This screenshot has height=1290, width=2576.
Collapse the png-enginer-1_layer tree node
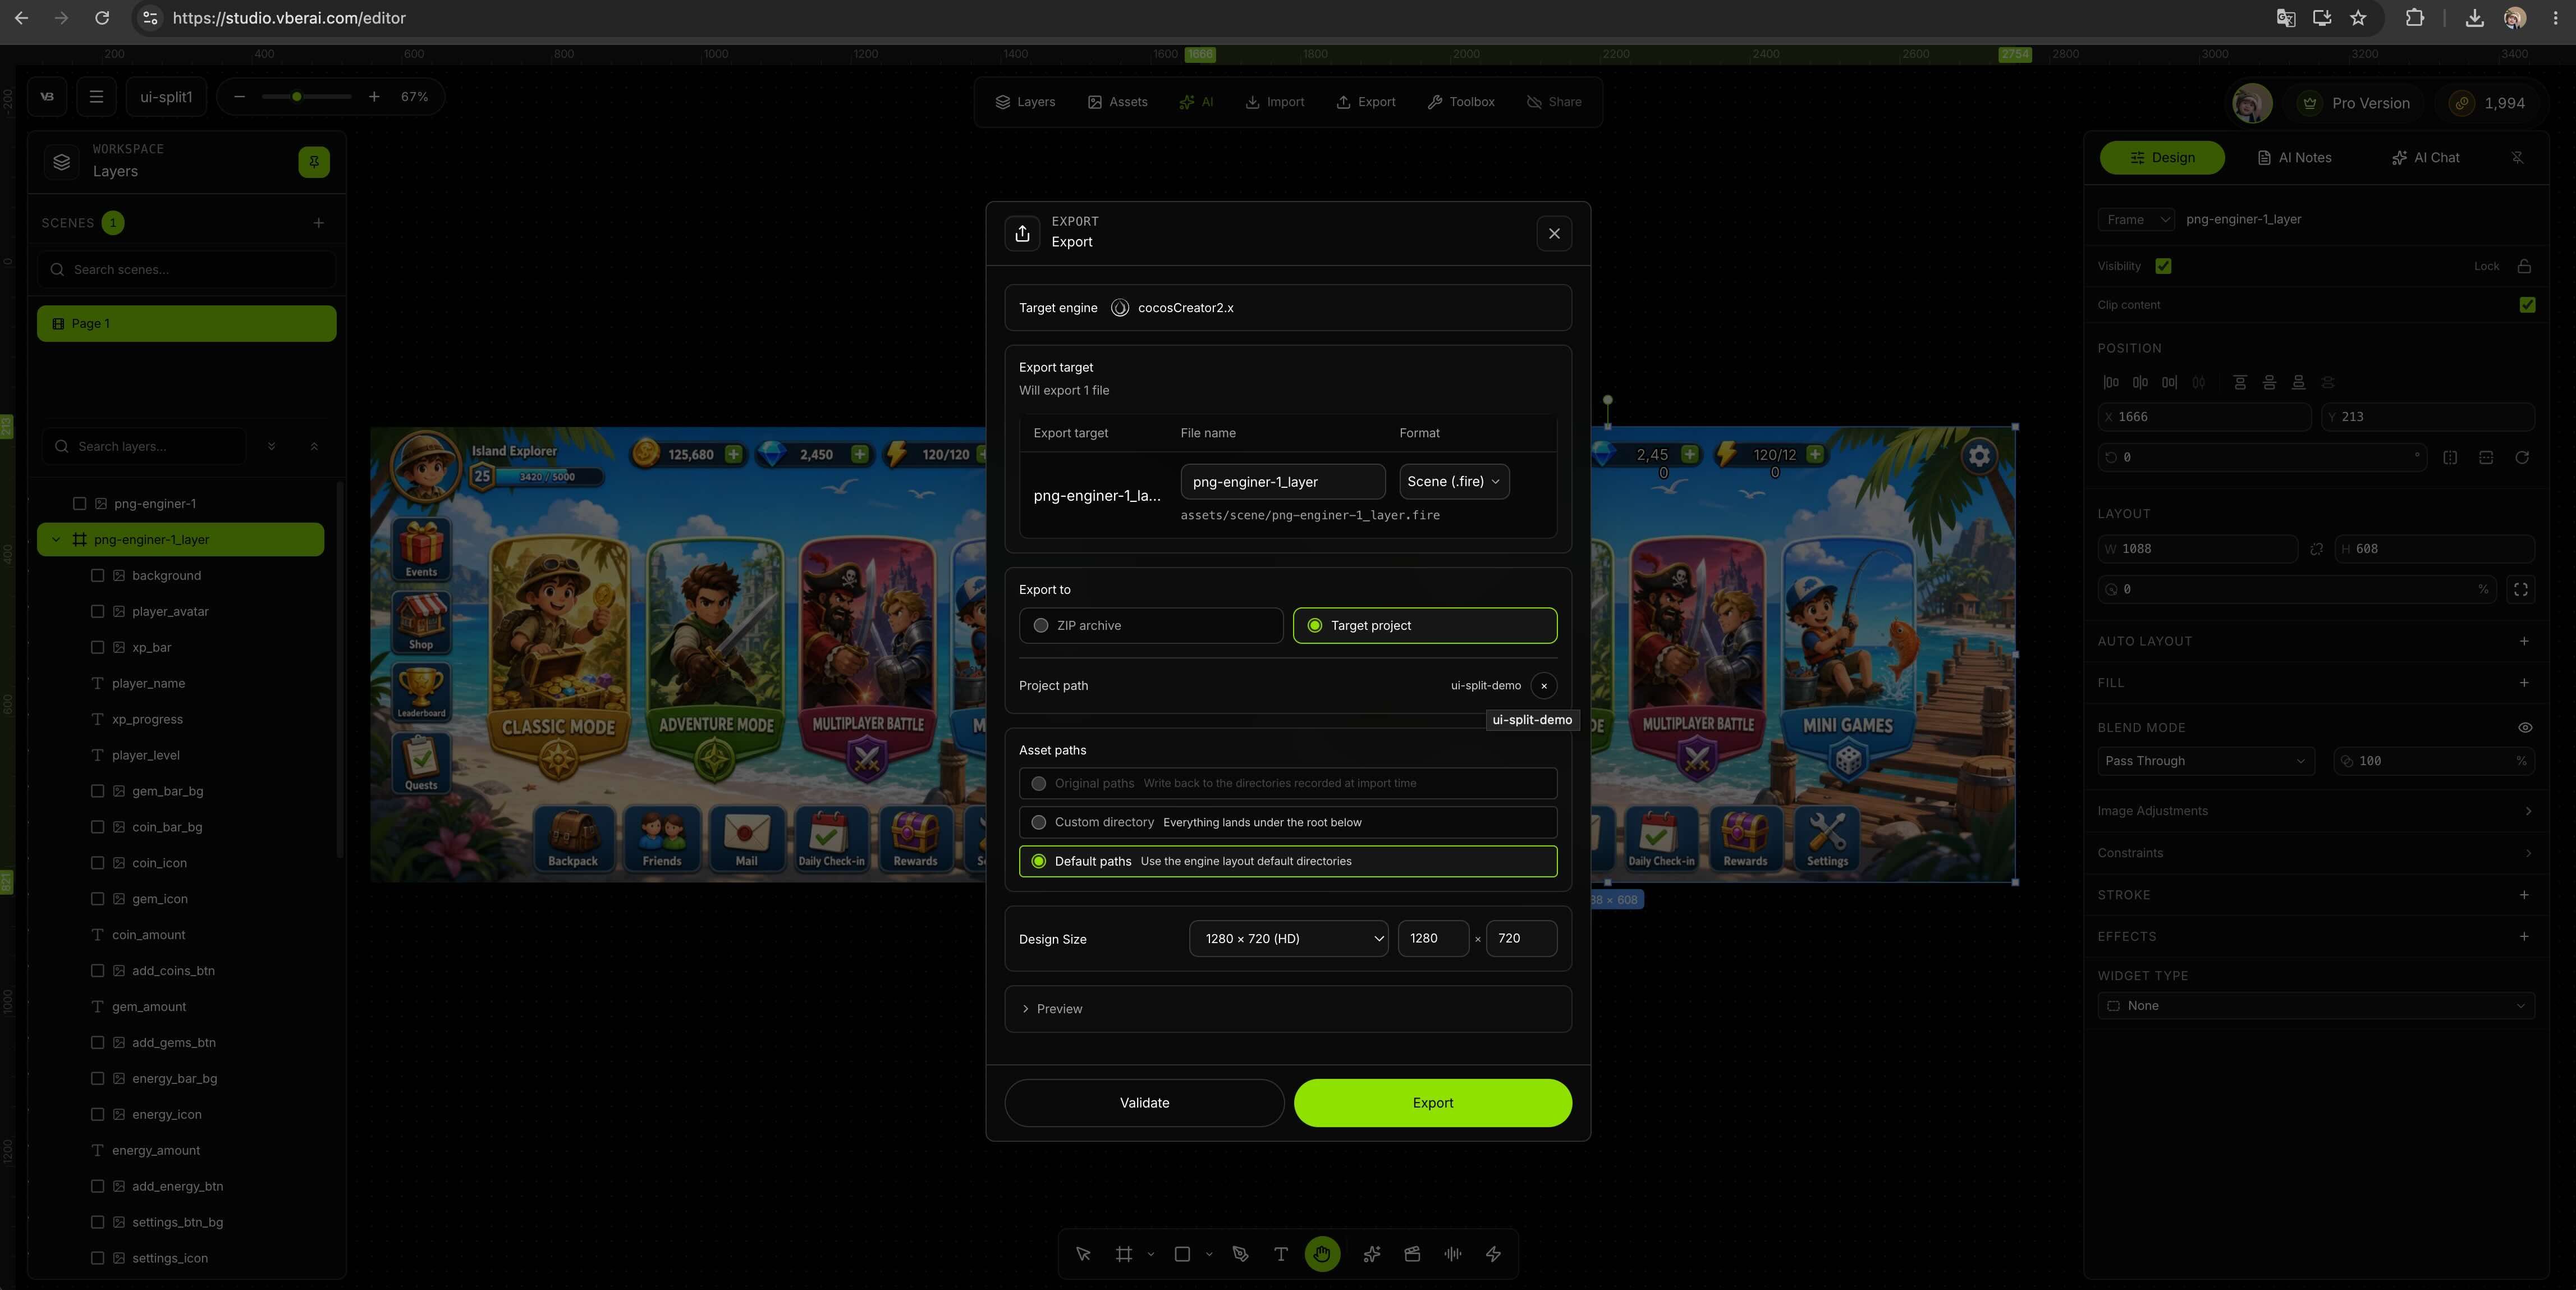[56, 540]
